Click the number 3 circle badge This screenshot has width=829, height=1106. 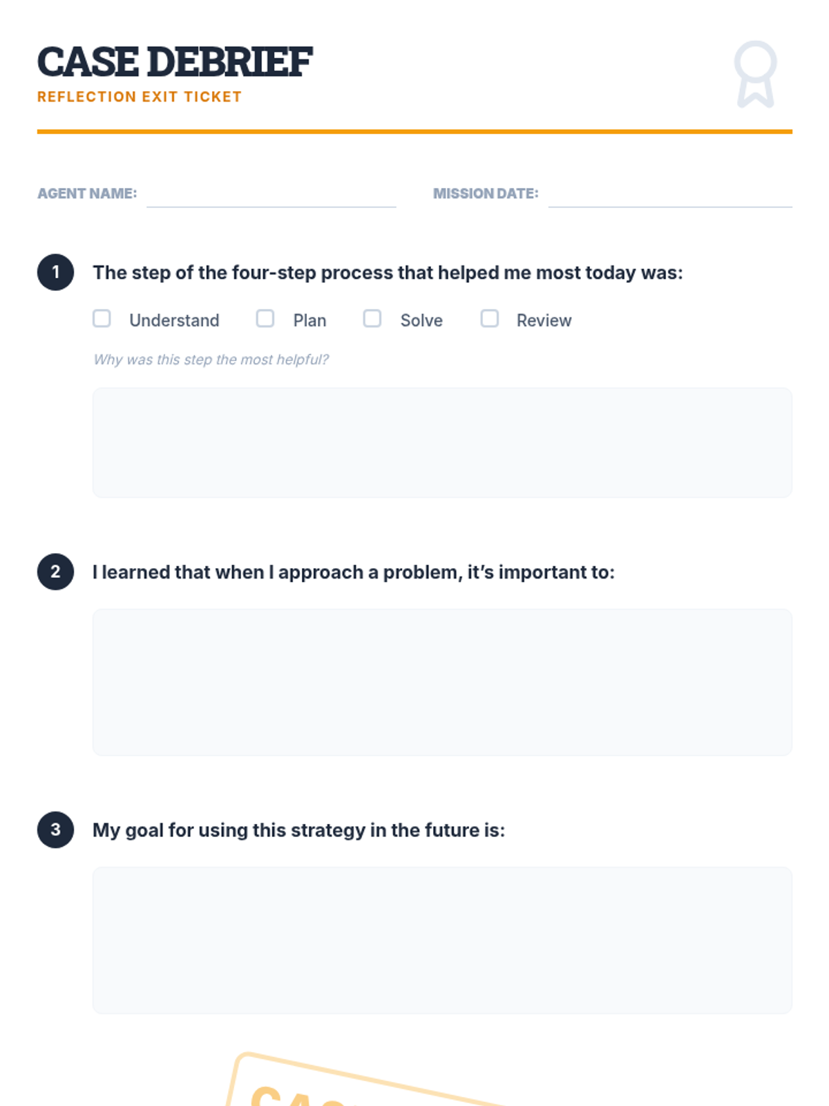[55, 829]
